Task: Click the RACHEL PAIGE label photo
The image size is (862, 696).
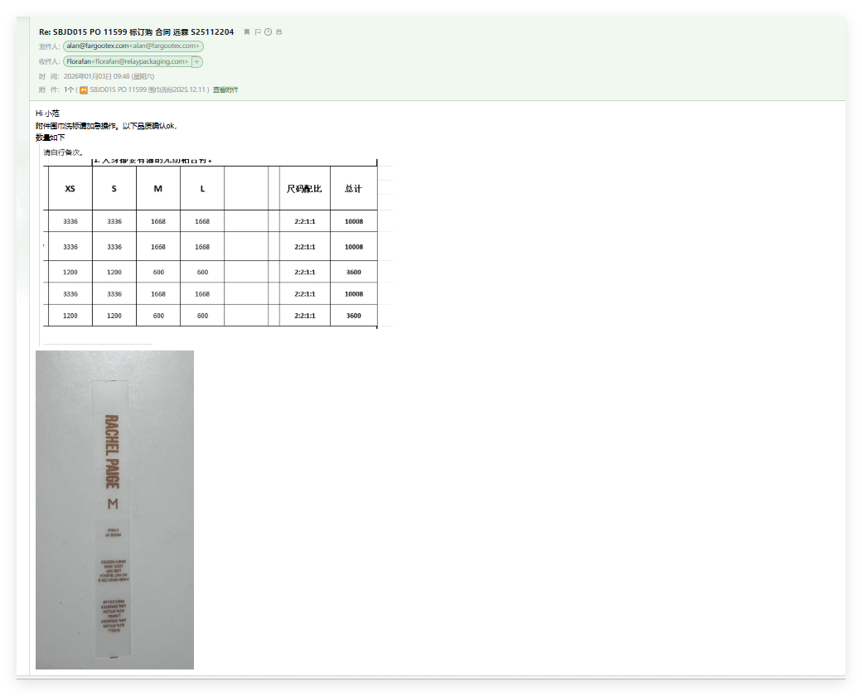Action: click(114, 509)
